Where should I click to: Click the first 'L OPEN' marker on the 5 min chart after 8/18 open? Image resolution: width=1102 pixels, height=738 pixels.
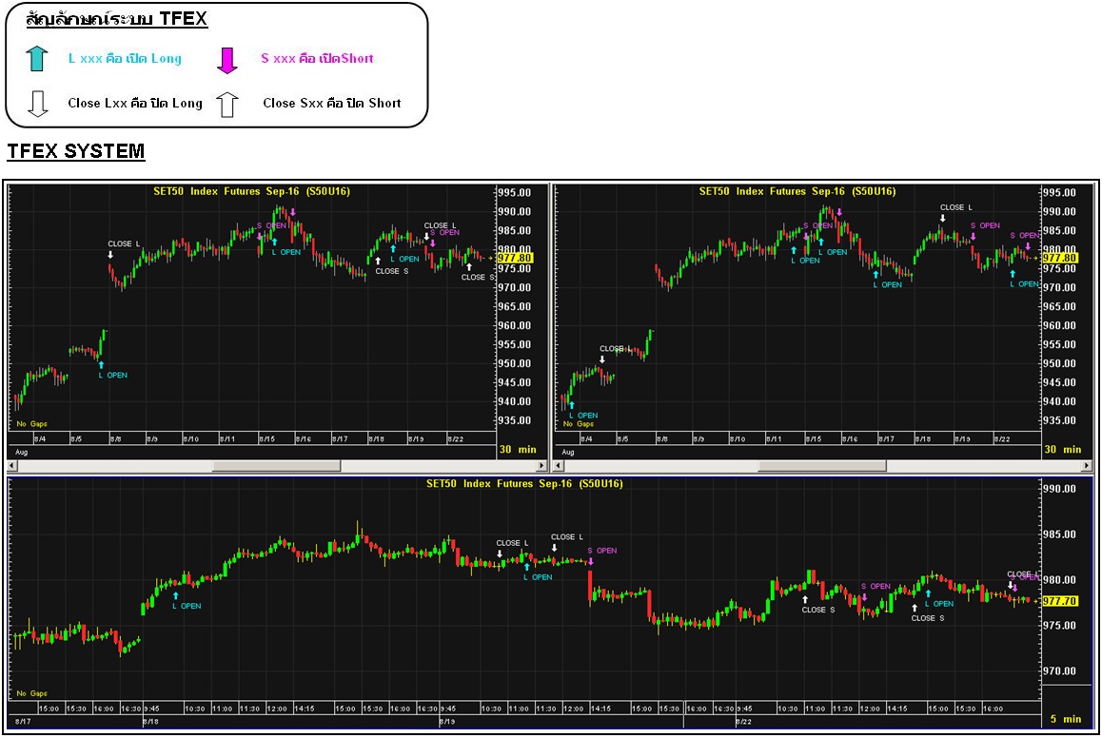pyautogui.click(x=187, y=606)
